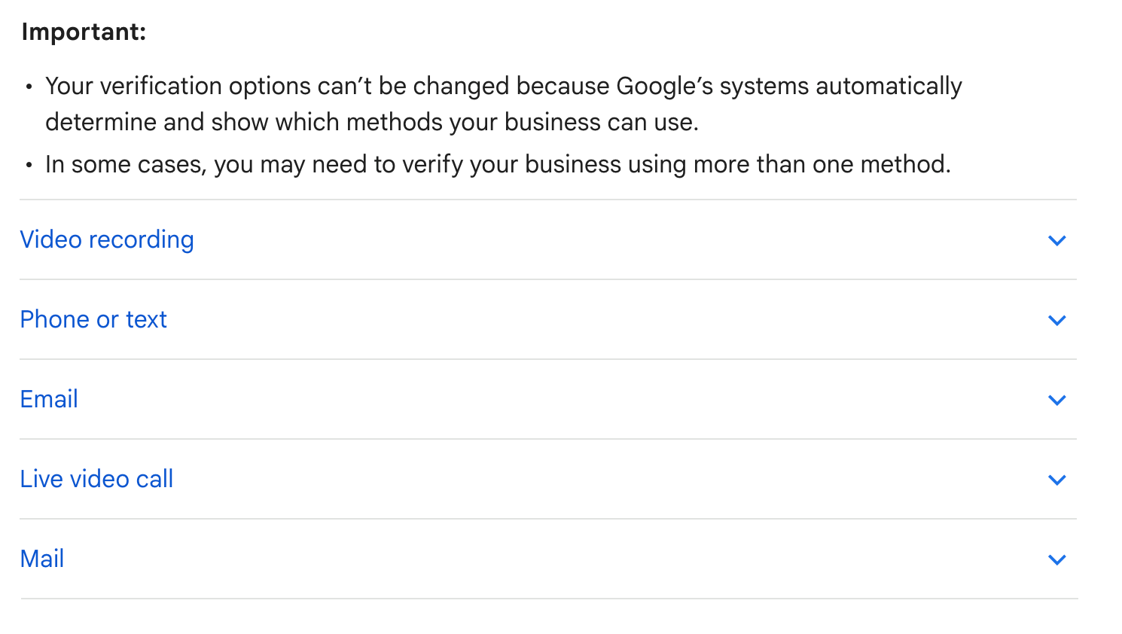The width and height of the screenshot is (1122, 634).
Task: Click the Mail row's dropdown chevron
Action: click(1057, 560)
